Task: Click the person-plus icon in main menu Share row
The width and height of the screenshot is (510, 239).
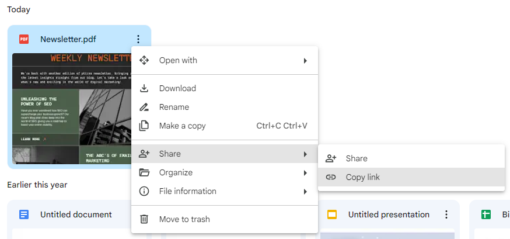Action: coord(144,154)
